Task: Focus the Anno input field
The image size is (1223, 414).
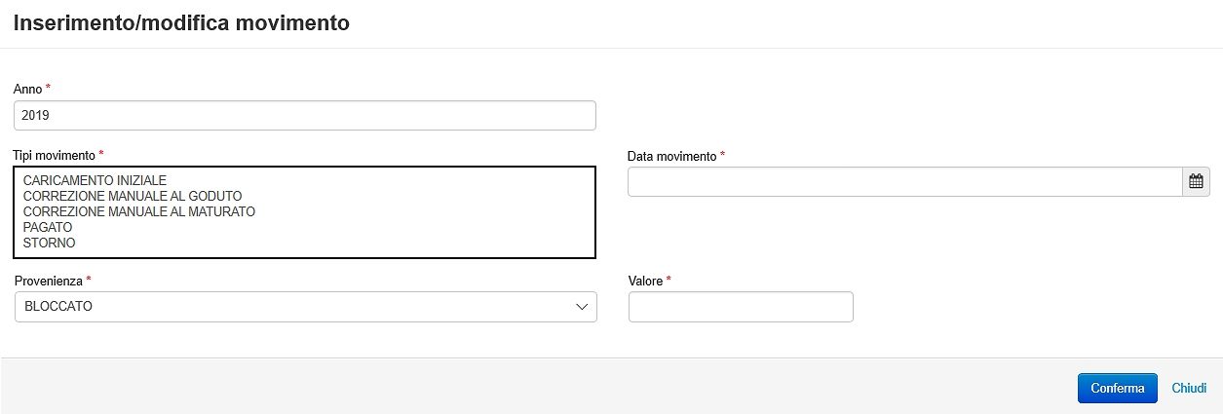Action: click(305, 115)
